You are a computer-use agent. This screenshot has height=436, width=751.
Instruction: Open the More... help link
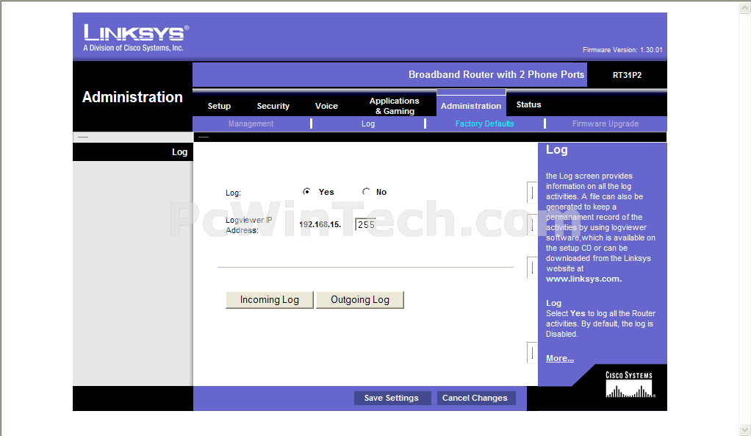pos(559,358)
